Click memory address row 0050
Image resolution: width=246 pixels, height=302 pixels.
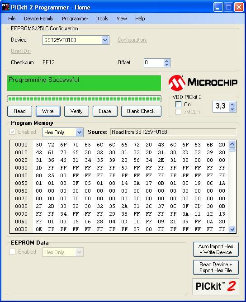pos(21,184)
